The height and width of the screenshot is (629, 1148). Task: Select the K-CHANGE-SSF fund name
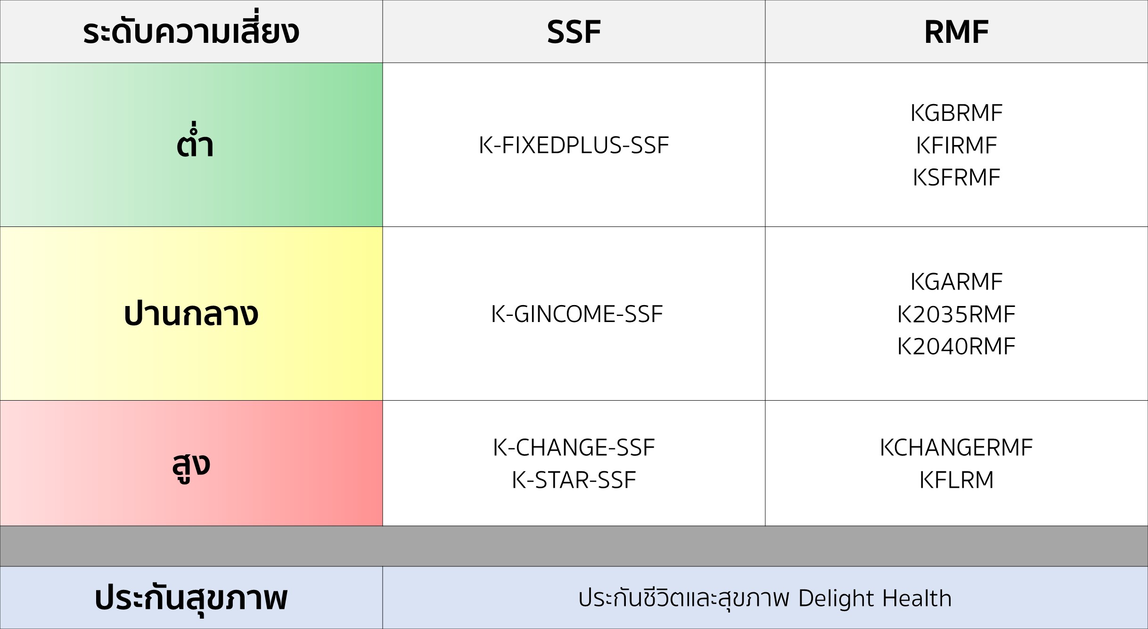(x=574, y=447)
